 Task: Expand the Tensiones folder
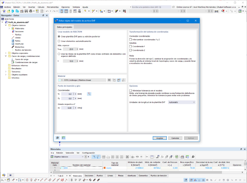pos(6,71)
